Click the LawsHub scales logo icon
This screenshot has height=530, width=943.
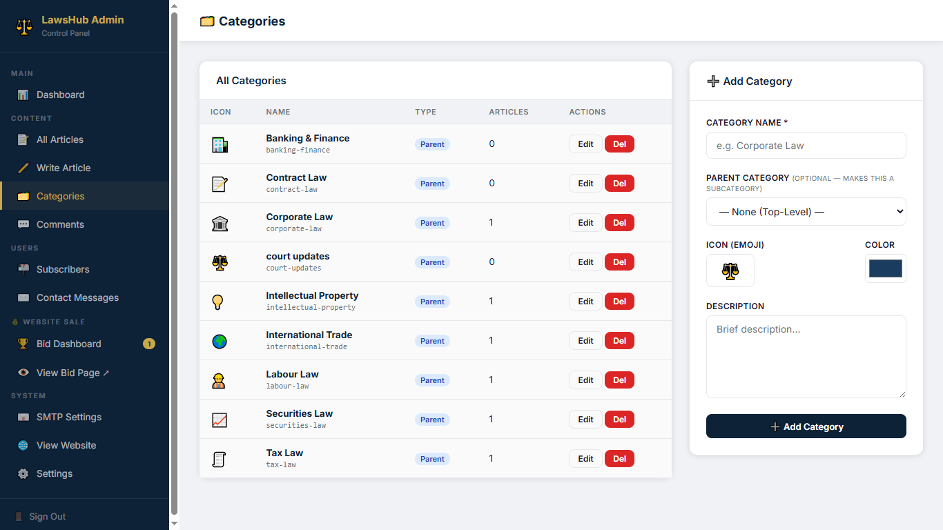[x=24, y=26]
